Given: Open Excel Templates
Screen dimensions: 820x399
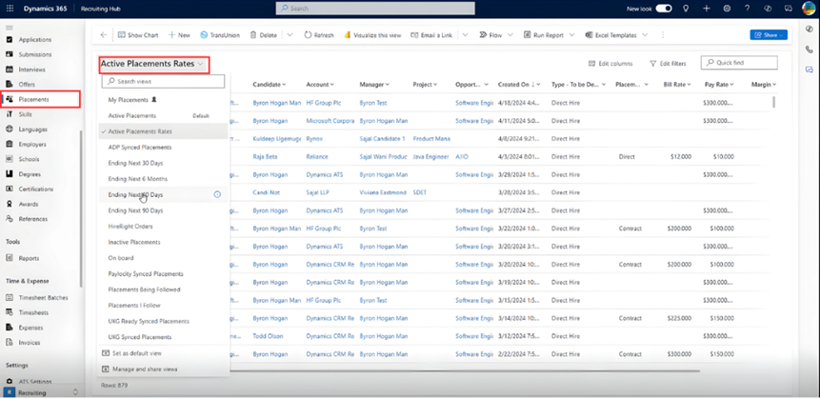Looking at the screenshot, I should pyautogui.click(x=610, y=35).
